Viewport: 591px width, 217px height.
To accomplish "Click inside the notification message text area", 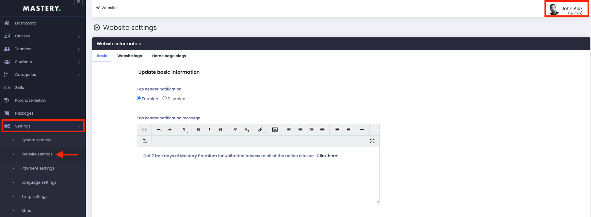I will pos(258,175).
